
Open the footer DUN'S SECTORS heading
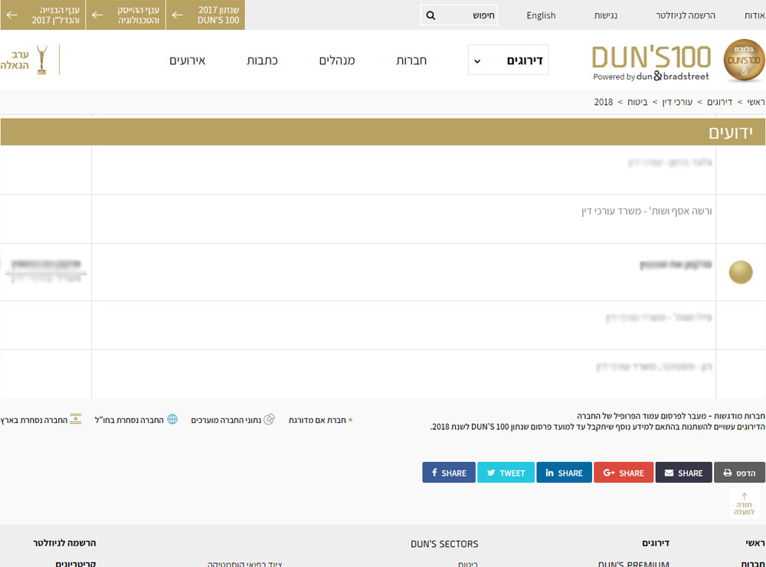click(444, 544)
